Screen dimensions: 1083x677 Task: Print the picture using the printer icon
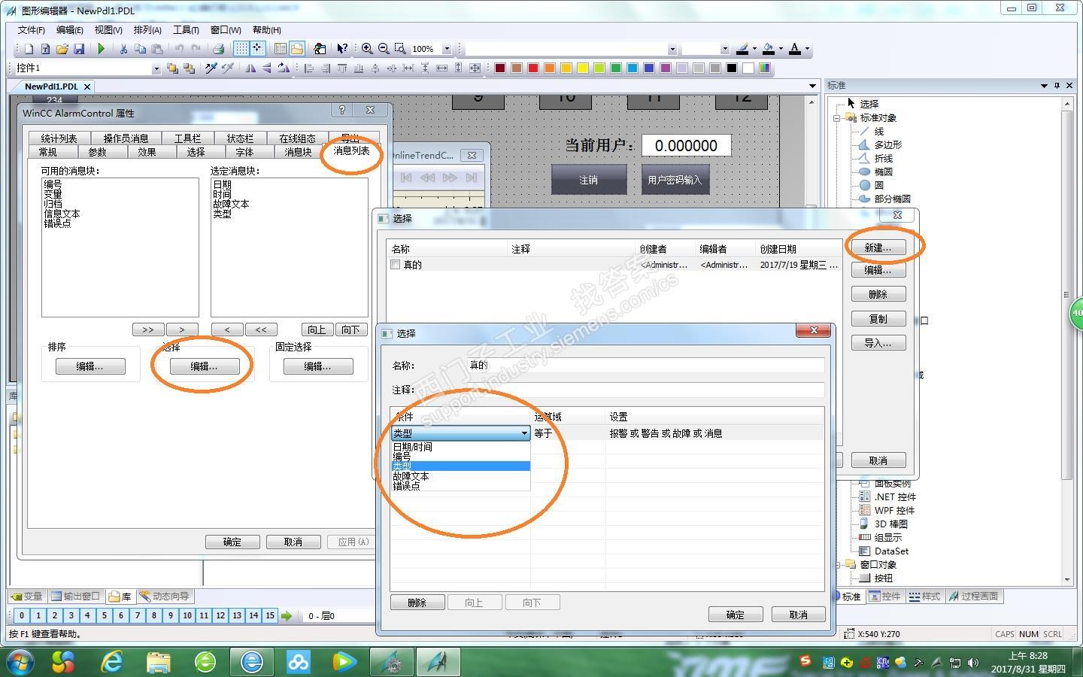click(218, 49)
